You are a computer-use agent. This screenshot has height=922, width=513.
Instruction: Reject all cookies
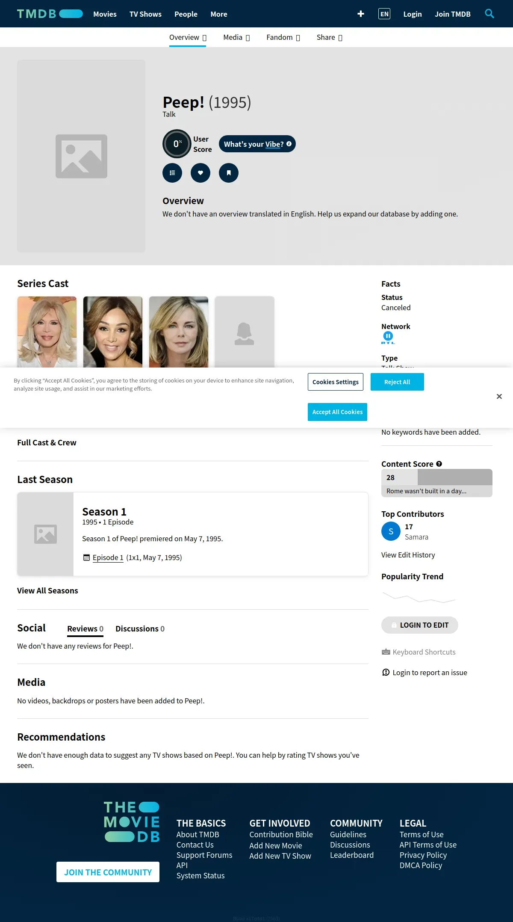(x=397, y=382)
